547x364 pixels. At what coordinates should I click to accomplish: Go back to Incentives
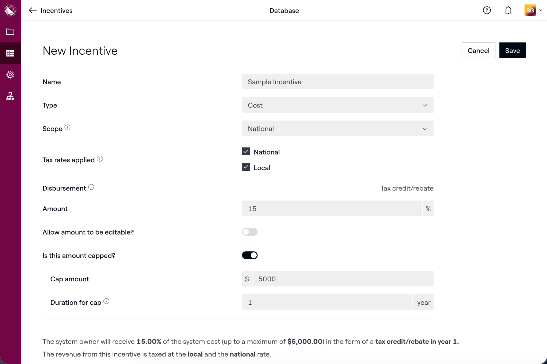50,10
